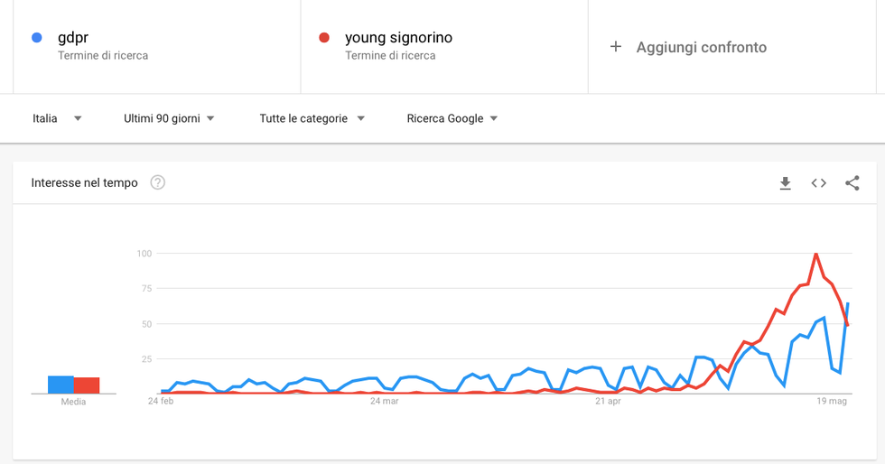Expand the Ultimi 90 giorni time range
The width and height of the screenshot is (885, 464).
tap(169, 118)
